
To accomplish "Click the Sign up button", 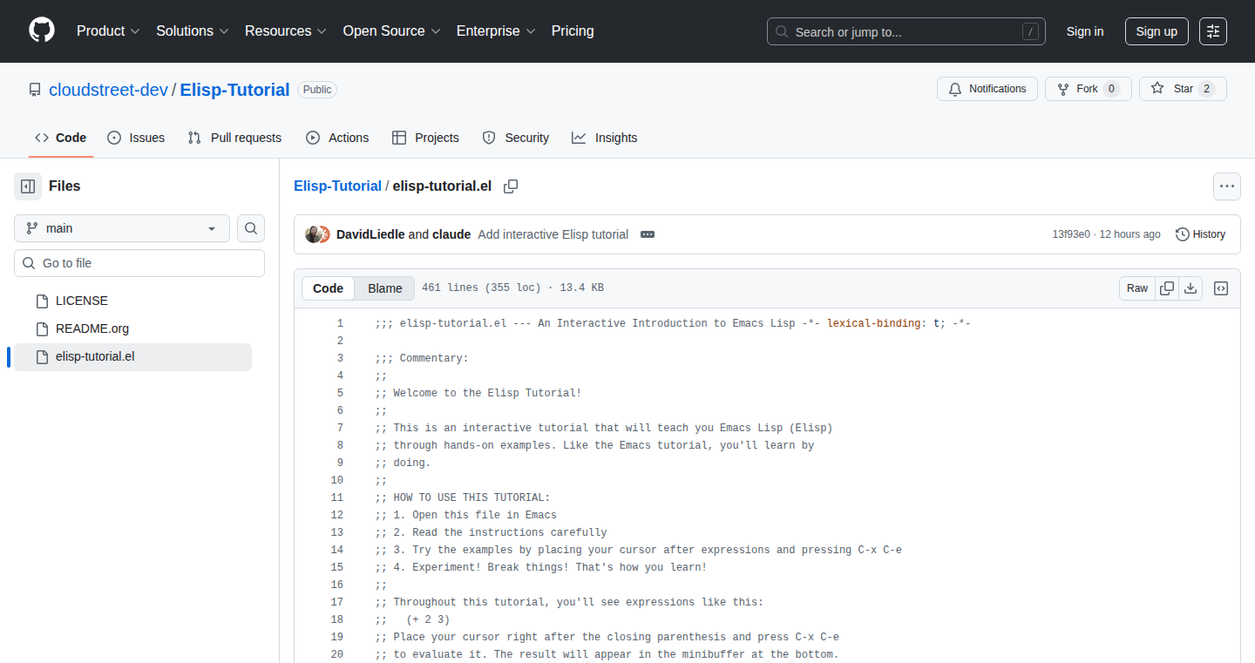I will 1157,31.
